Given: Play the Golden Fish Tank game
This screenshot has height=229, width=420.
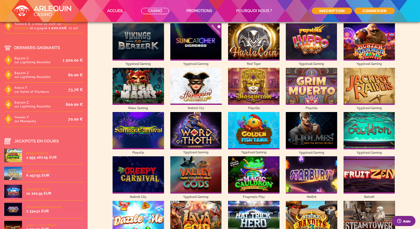Looking at the screenshot, I should point(254,130).
